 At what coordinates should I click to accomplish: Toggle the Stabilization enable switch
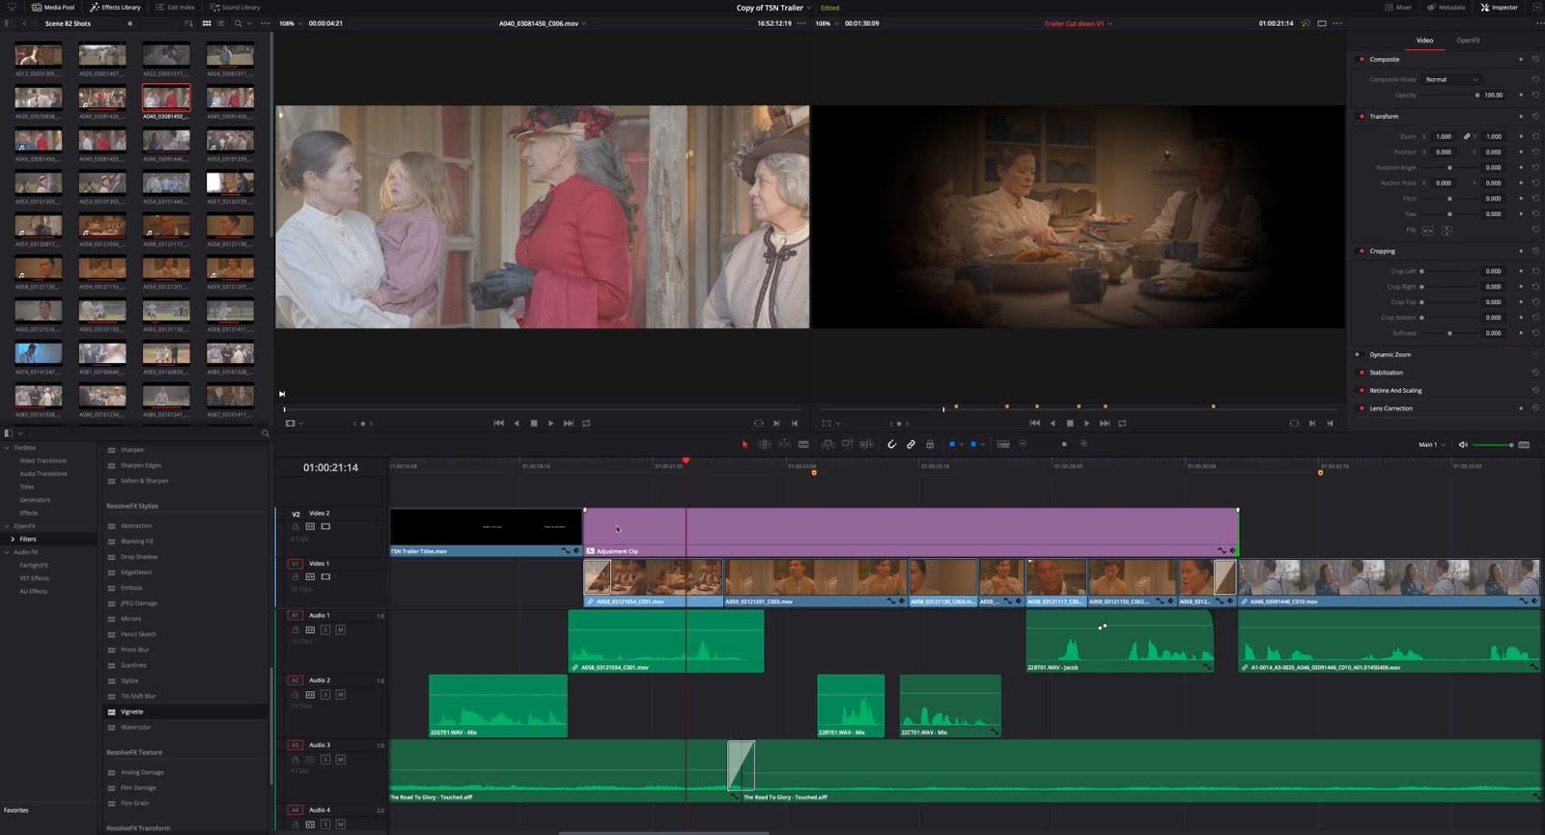point(1362,373)
